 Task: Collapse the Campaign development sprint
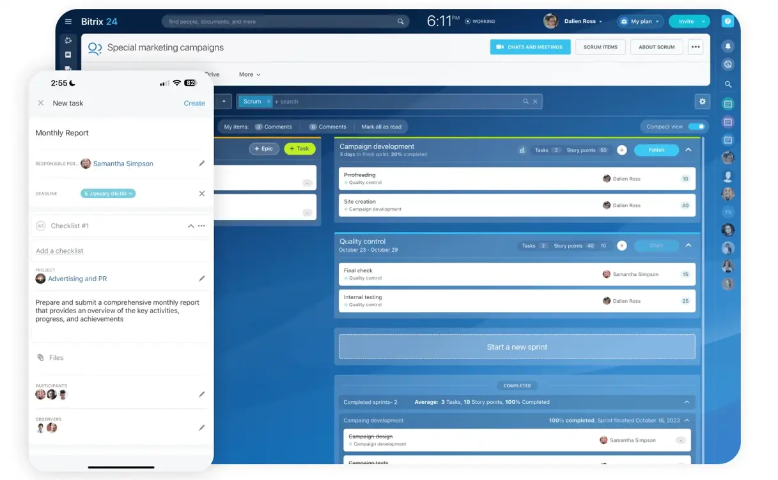pos(688,150)
